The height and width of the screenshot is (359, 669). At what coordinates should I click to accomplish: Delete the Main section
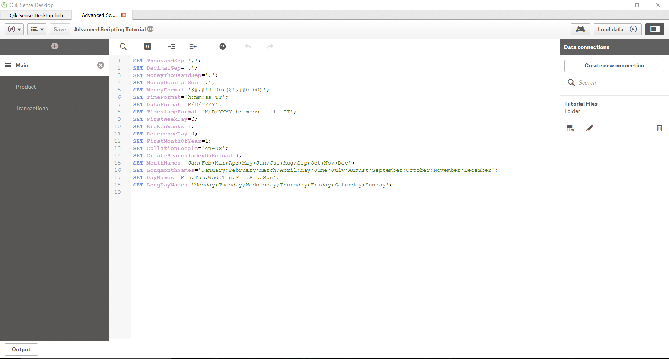pos(101,65)
